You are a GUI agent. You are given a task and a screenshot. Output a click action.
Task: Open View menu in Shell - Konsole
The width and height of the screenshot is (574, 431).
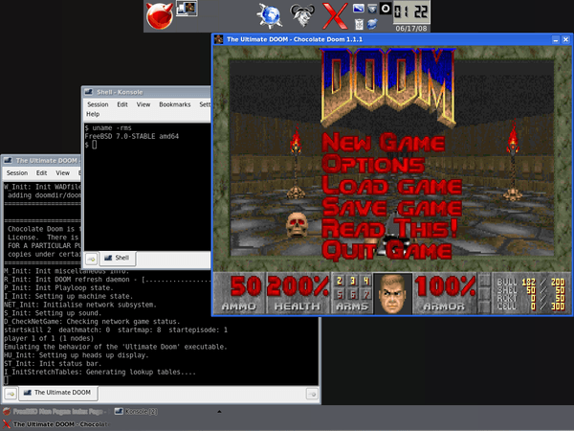click(143, 104)
